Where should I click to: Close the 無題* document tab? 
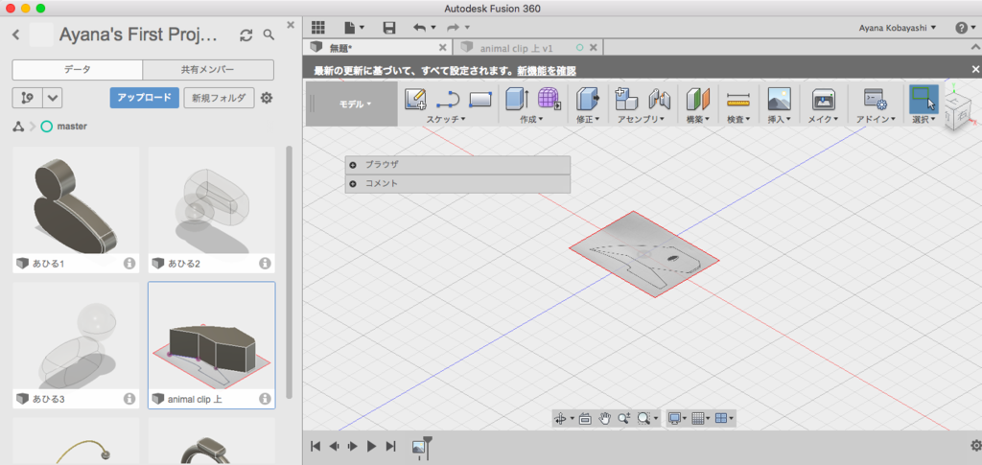[x=442, y=48]
